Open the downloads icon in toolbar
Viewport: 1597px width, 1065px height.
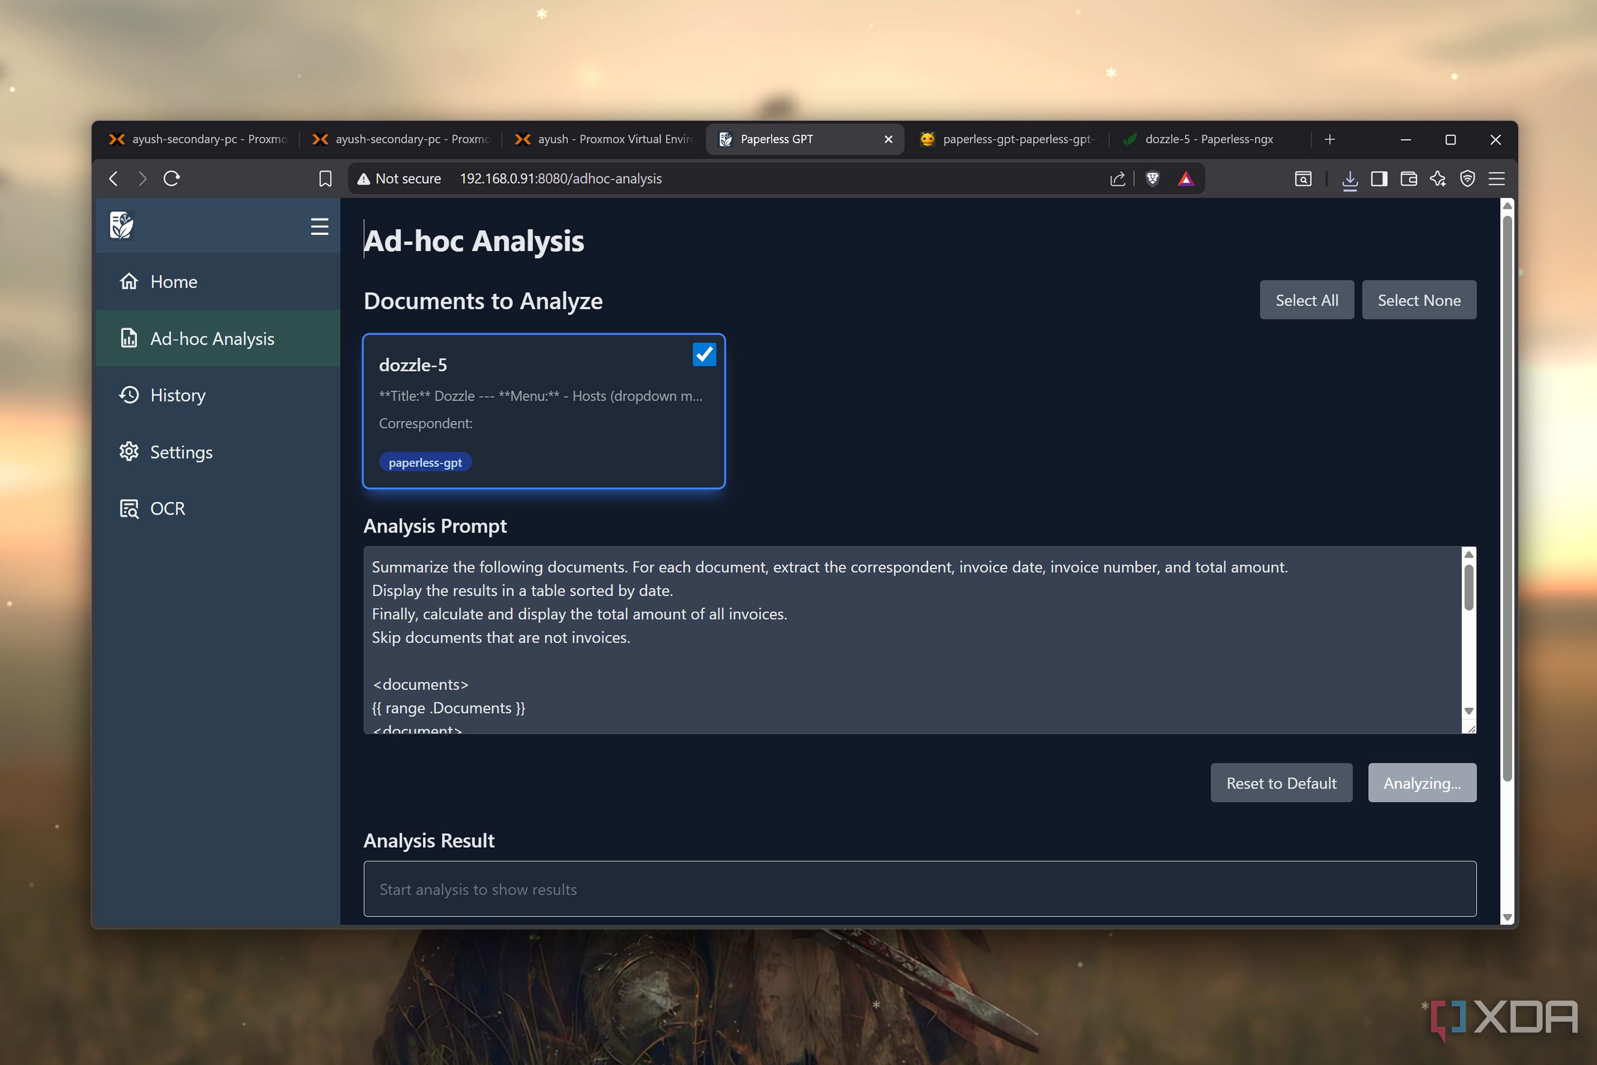[x=1350, y=179]
